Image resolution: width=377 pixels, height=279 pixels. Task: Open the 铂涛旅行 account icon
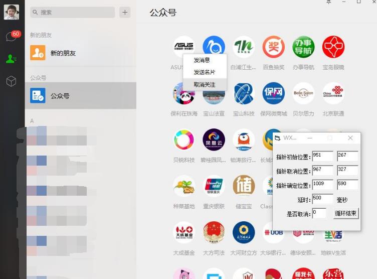coord(244,140)
